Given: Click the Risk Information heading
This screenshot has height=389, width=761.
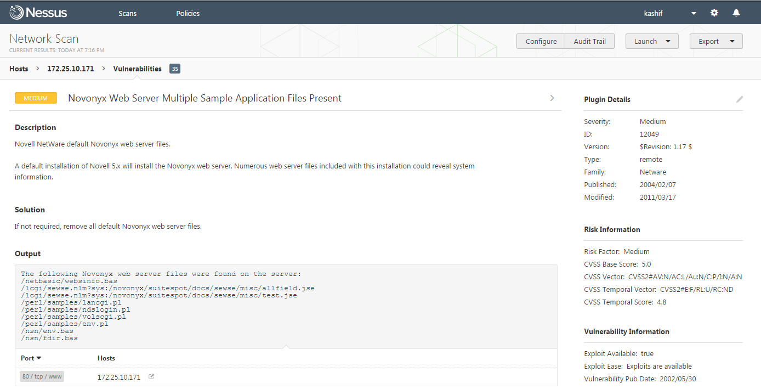Looking at the screenshot, I should tap(612, 229).
